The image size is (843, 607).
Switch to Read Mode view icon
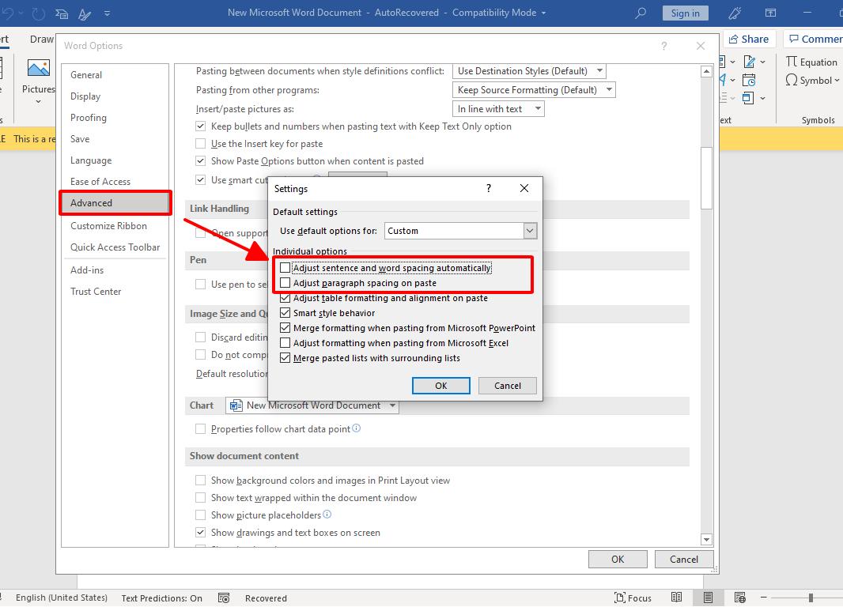pyautogui.click(x=676, y=598)
